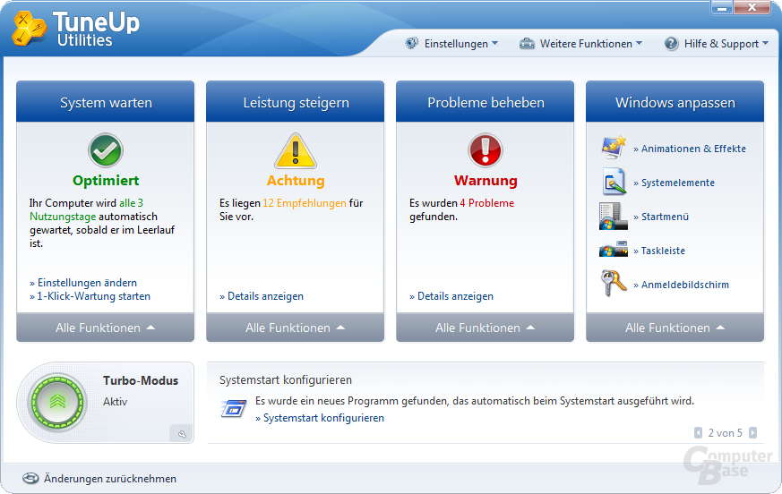Click the green Optimiert checkmark icon
The height and width of the screenshot is (494, 782).
click(x=105, y=150)
